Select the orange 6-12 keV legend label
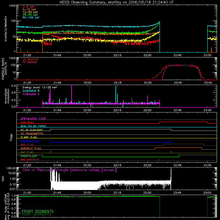The height and width of the screenshot is (220, 220). click(x=29, y=9)
